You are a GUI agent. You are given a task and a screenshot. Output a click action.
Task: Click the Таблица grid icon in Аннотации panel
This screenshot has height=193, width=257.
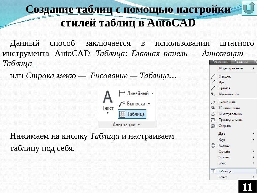(x=122, y=114)
